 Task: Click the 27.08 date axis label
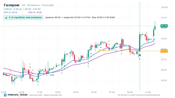coord(40,92)
